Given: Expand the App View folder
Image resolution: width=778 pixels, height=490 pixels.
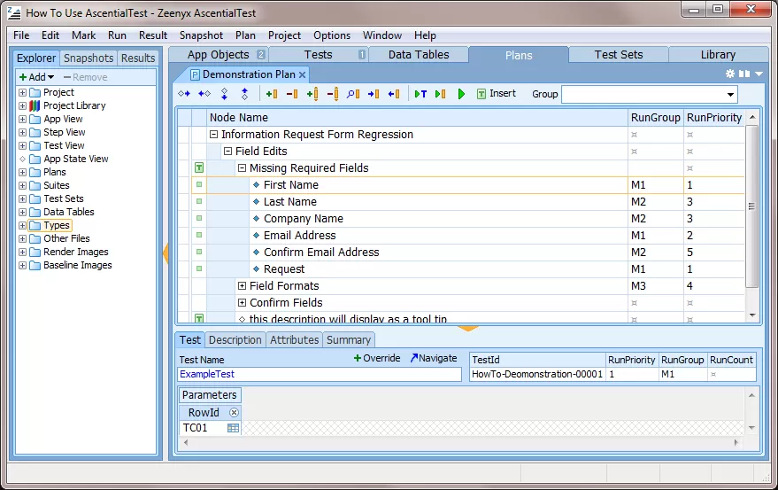Looking at the screenshot, I should coord(22,119).
